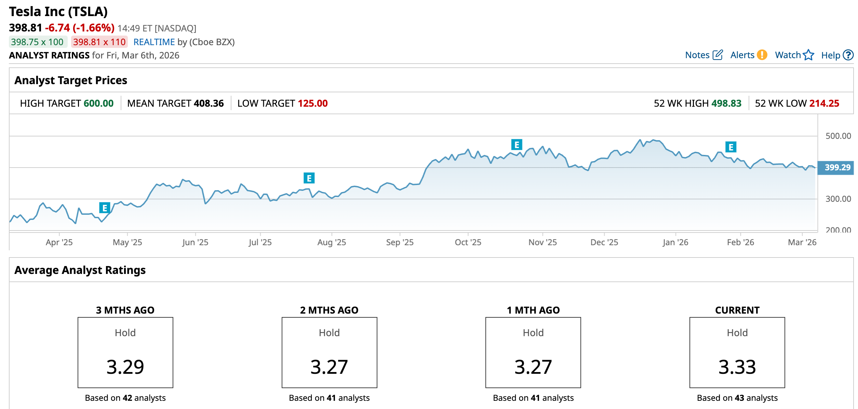This screenshot has width=858, height=409.
Task: Open the Help link text
Action: pyautogui.click(x=830, y=55)
